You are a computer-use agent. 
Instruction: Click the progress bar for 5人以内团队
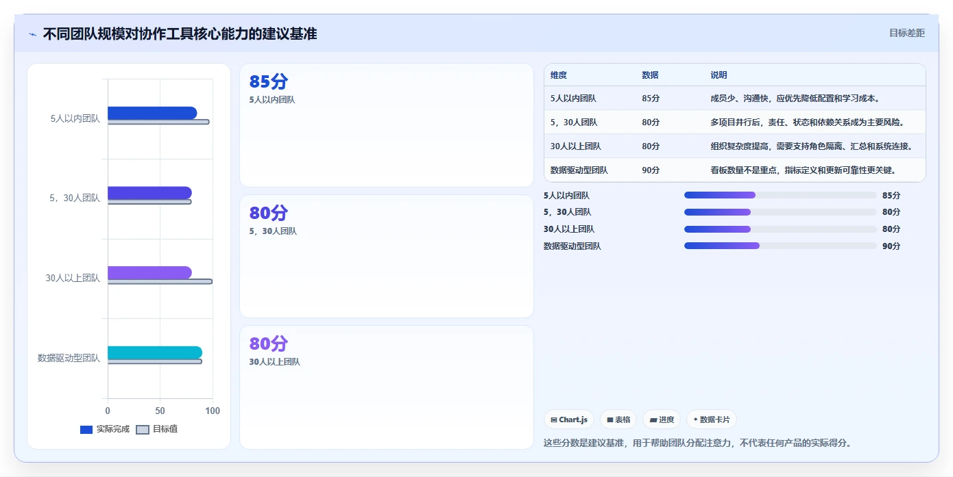(x=780, y=195)
